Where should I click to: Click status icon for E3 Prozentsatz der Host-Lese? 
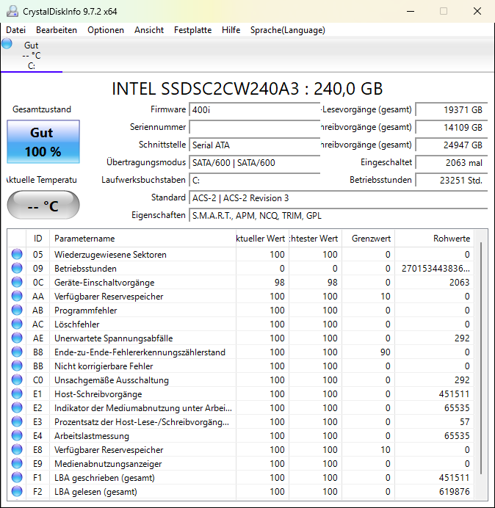pyautogui.click(x=17, y=421)
